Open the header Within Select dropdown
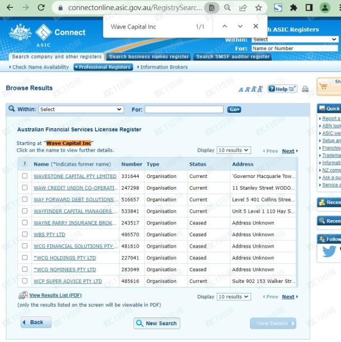Screen dimensions: 341x342 pyautogui.click(x=295, y=40)
